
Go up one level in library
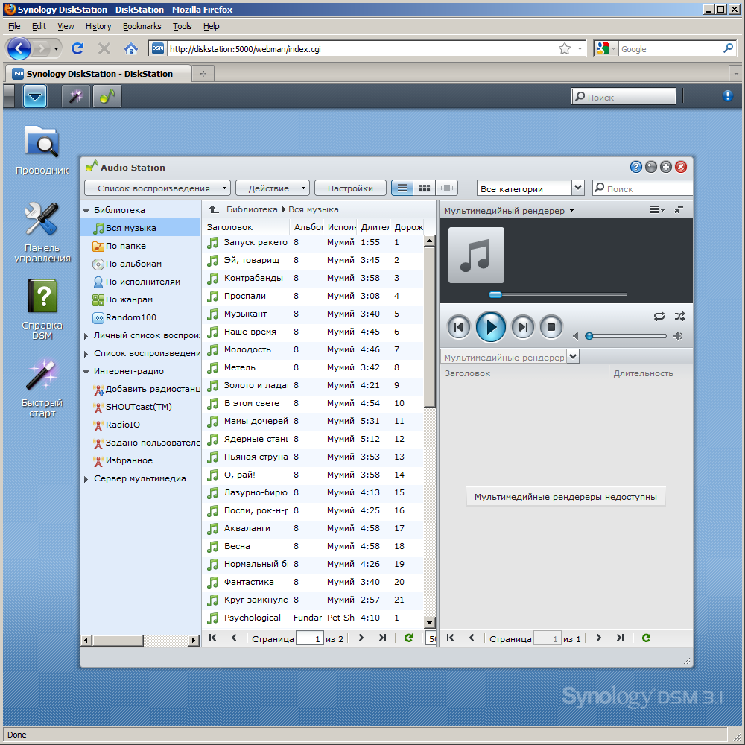[214, 209]
